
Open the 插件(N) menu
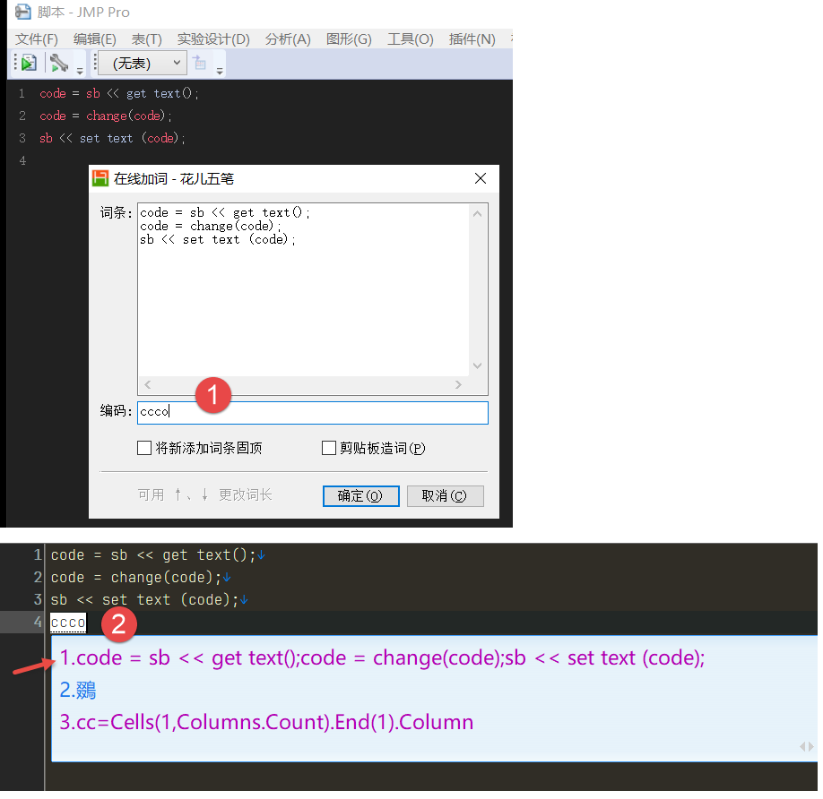pos(472,39)
